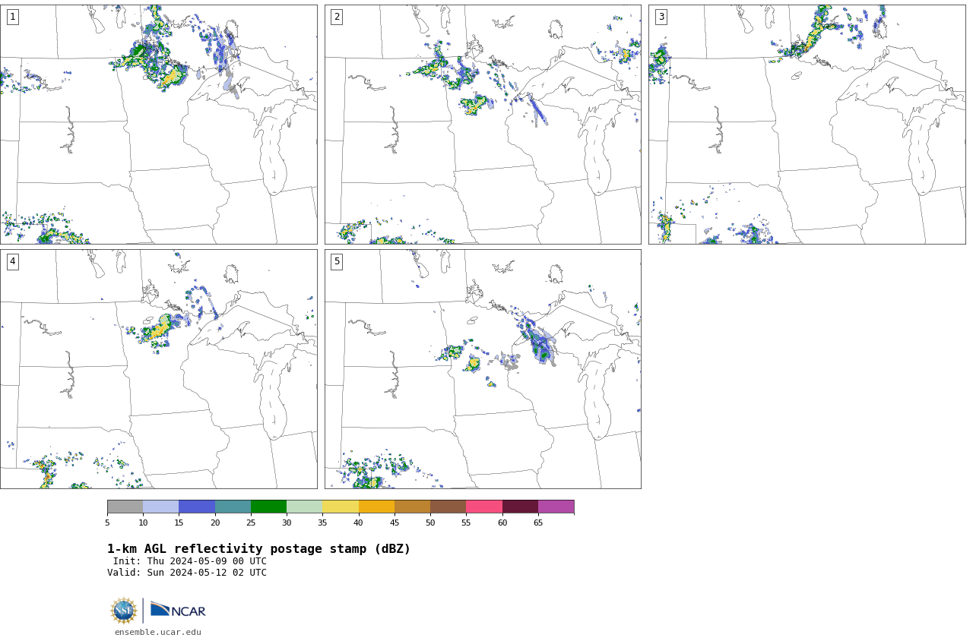Click the light lavender 10-15 dBZ swatch
The width and height of the screenshot is (973, 641).
point(160,507)
